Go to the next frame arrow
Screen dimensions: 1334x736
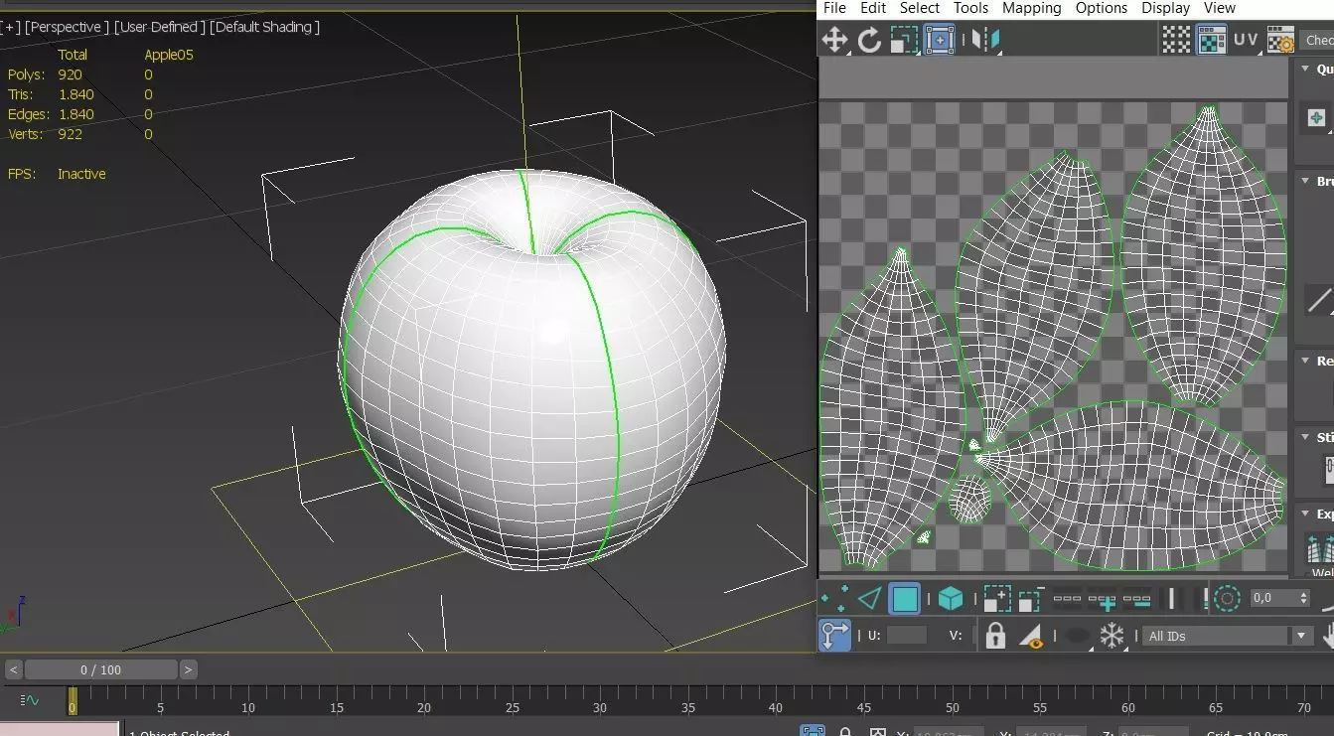(188, 669)
